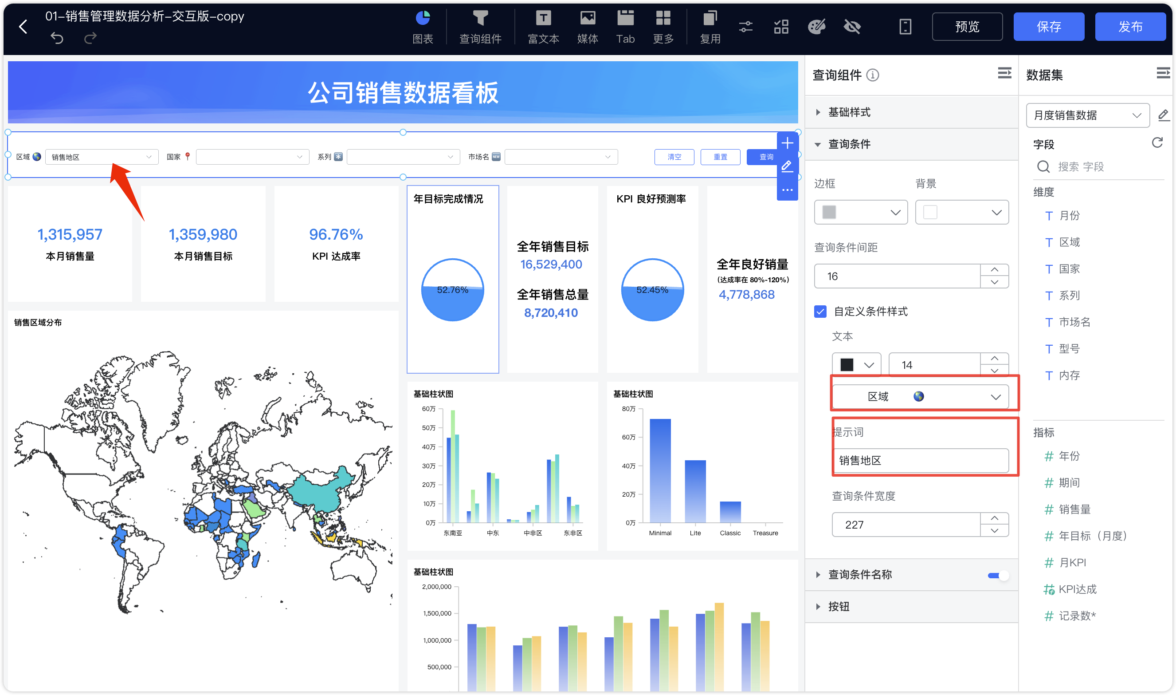Click the 查询条件宽度 227 field
1176x695 pixels.
pos(906,525)
